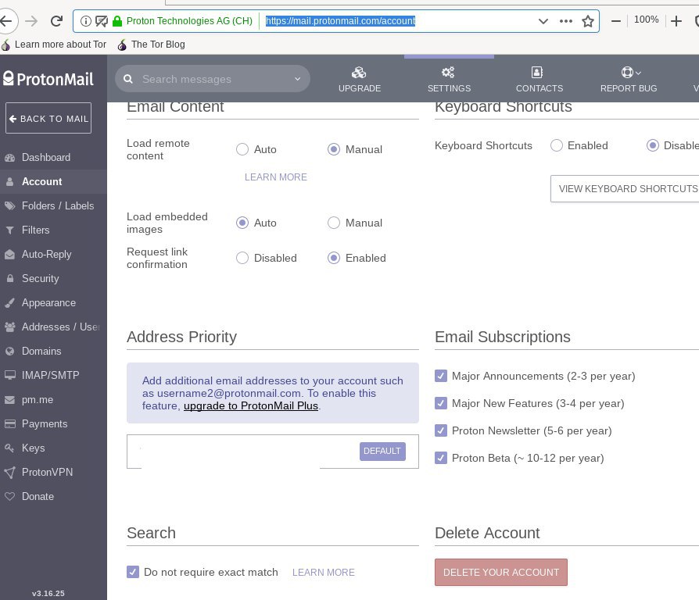The image size is (699, 600).
Task: Open URL bar history dropdown chevron
Action: pyautogui.click(x=543, y=21)
